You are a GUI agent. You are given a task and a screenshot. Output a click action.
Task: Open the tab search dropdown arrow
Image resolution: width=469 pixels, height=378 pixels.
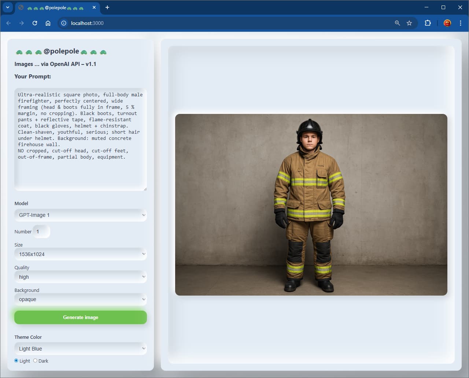pos(7,7)
